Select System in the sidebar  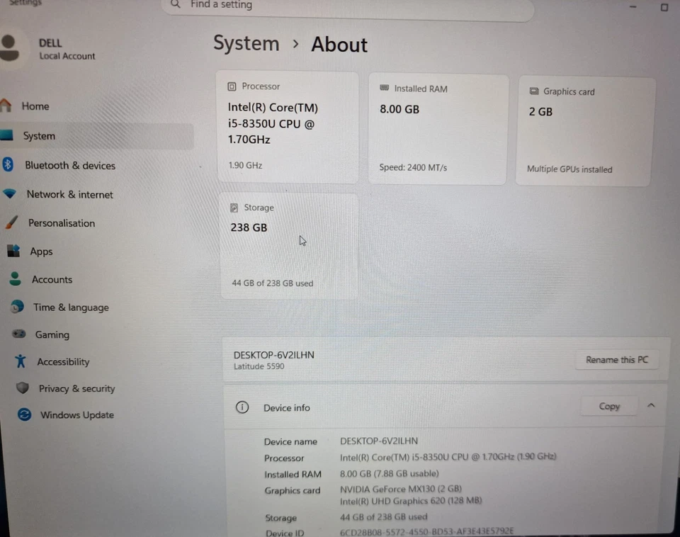tap(96, 136)
